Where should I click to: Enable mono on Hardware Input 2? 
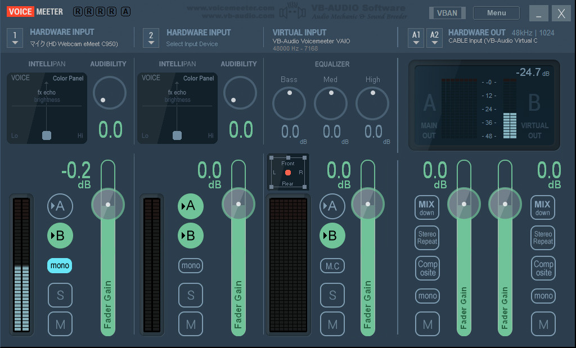(191, 265)
